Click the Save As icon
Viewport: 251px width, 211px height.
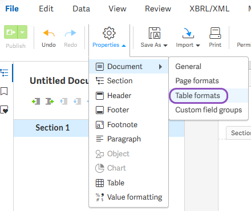click(155, 33)
